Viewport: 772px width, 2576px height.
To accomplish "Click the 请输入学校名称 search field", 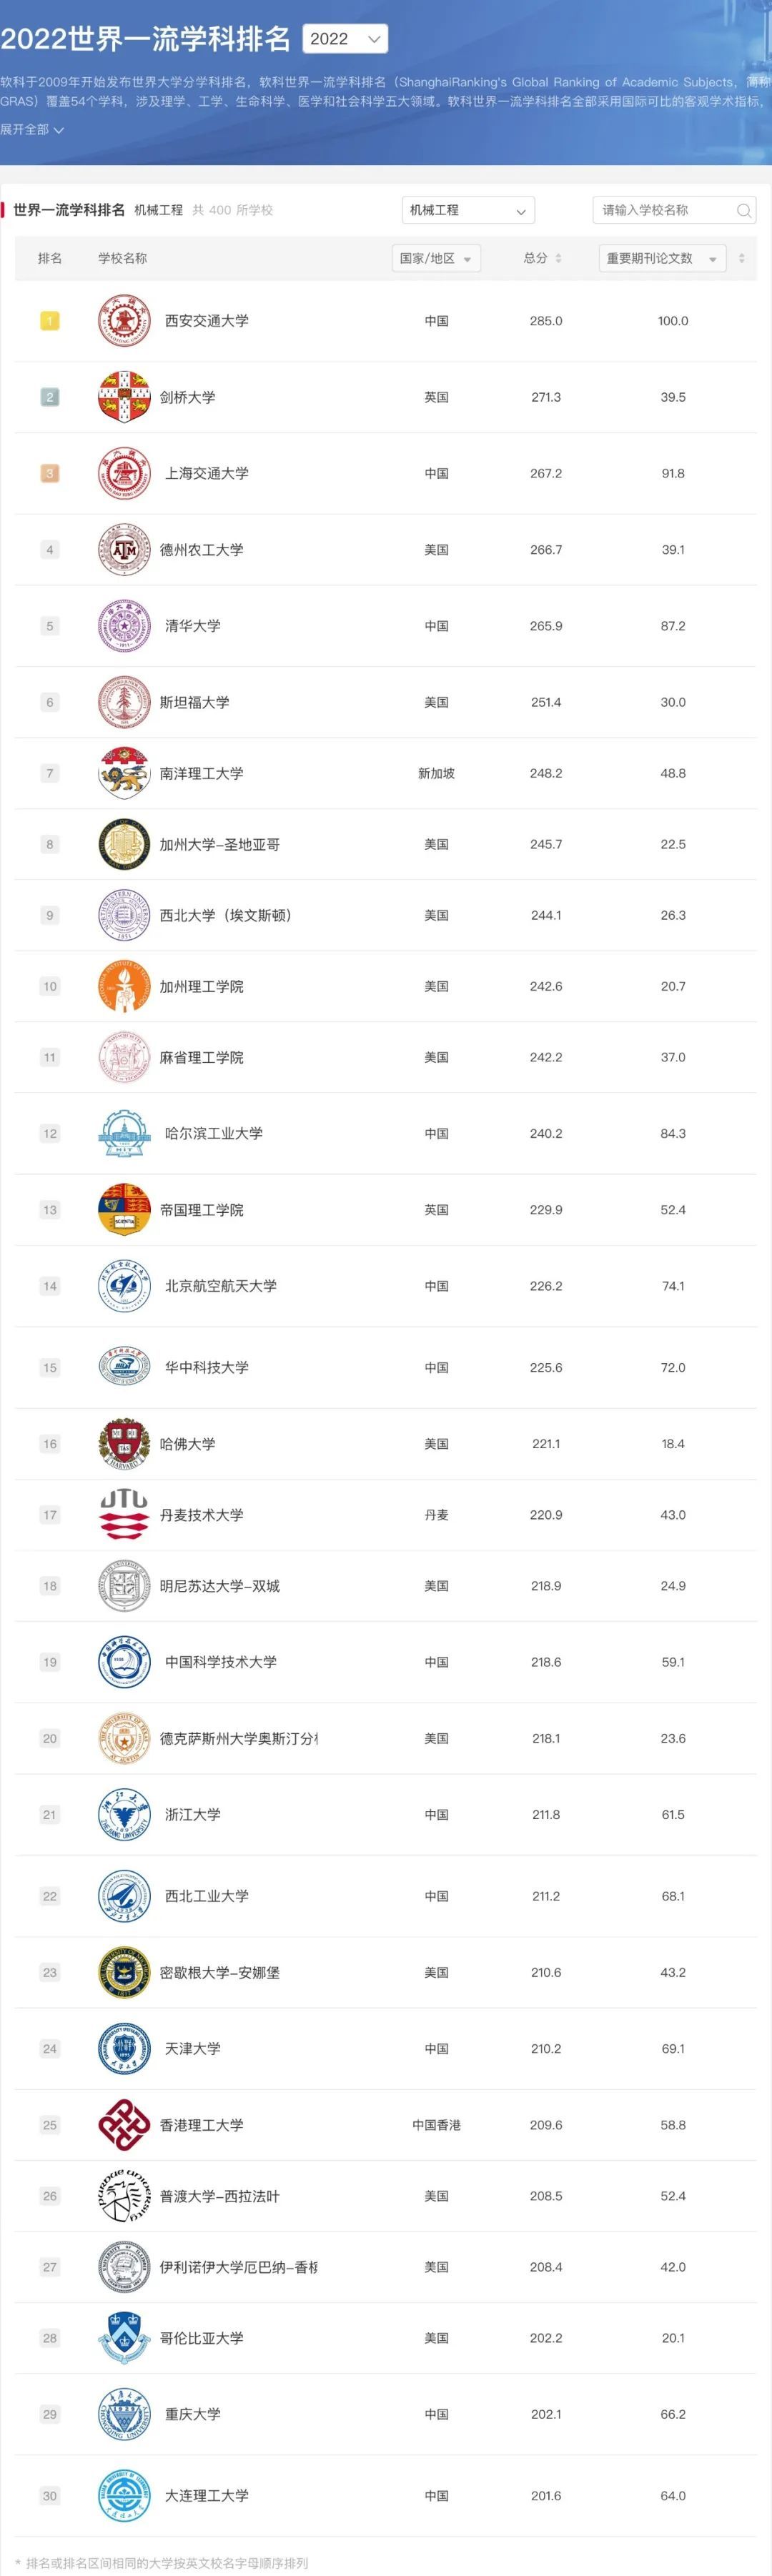I will tap(665, 210).
